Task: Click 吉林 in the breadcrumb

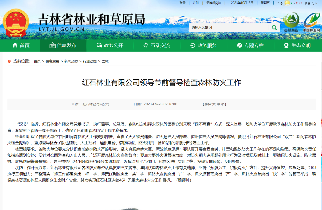Action: pos(105,62)
